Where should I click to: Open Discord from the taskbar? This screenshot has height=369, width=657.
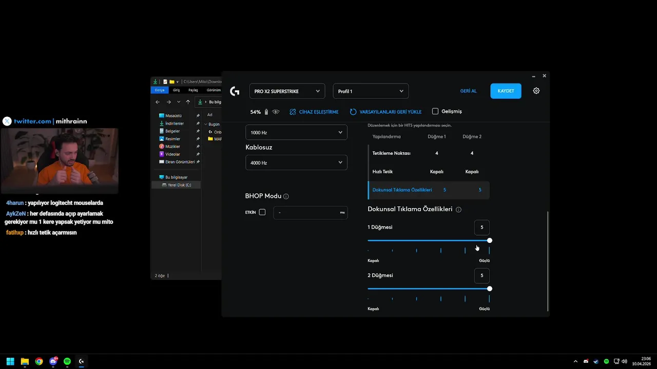click(x=53, y=361)
